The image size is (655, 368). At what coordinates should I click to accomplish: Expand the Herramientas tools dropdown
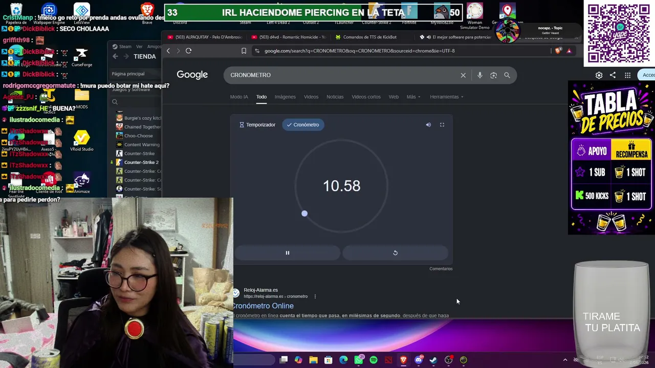pos(447,97)
